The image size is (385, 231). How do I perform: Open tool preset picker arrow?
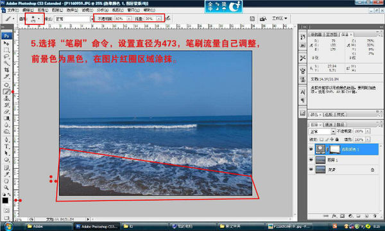(13, 19)
